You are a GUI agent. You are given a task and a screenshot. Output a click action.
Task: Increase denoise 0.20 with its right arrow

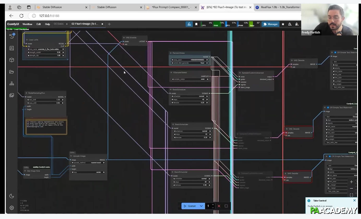coord(207,103)
